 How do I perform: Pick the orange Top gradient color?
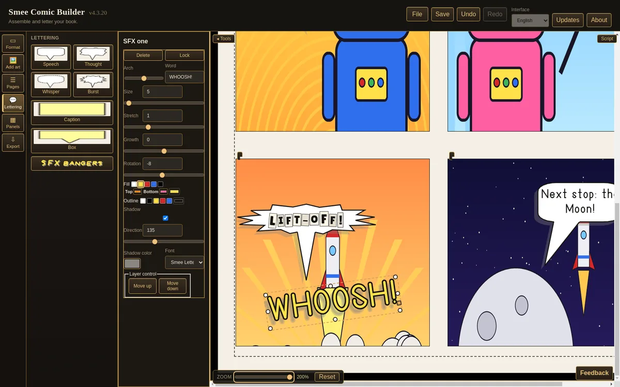coord(137,191)
